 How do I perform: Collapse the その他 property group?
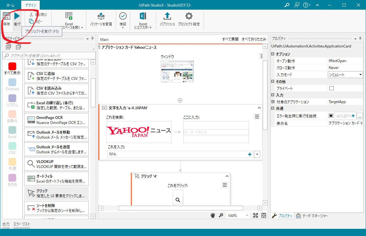pos(273,81)
